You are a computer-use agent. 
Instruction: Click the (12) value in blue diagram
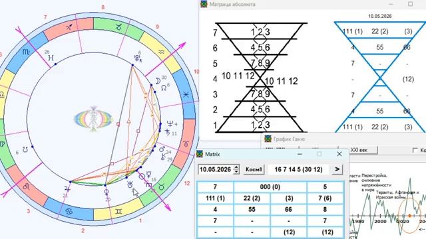tap(408, 79)
